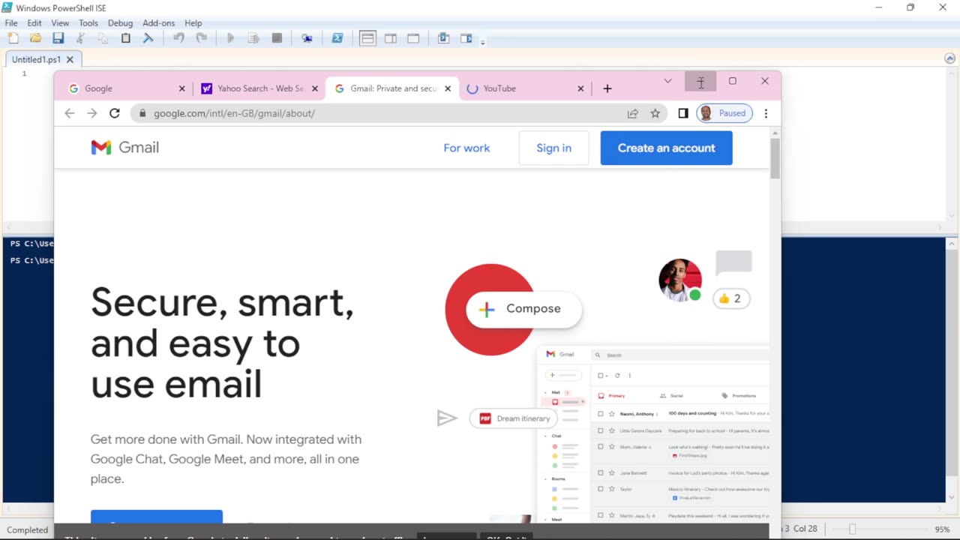Show script pane maximized layout icon
The image size is (960, 540).
click(413, 38)
